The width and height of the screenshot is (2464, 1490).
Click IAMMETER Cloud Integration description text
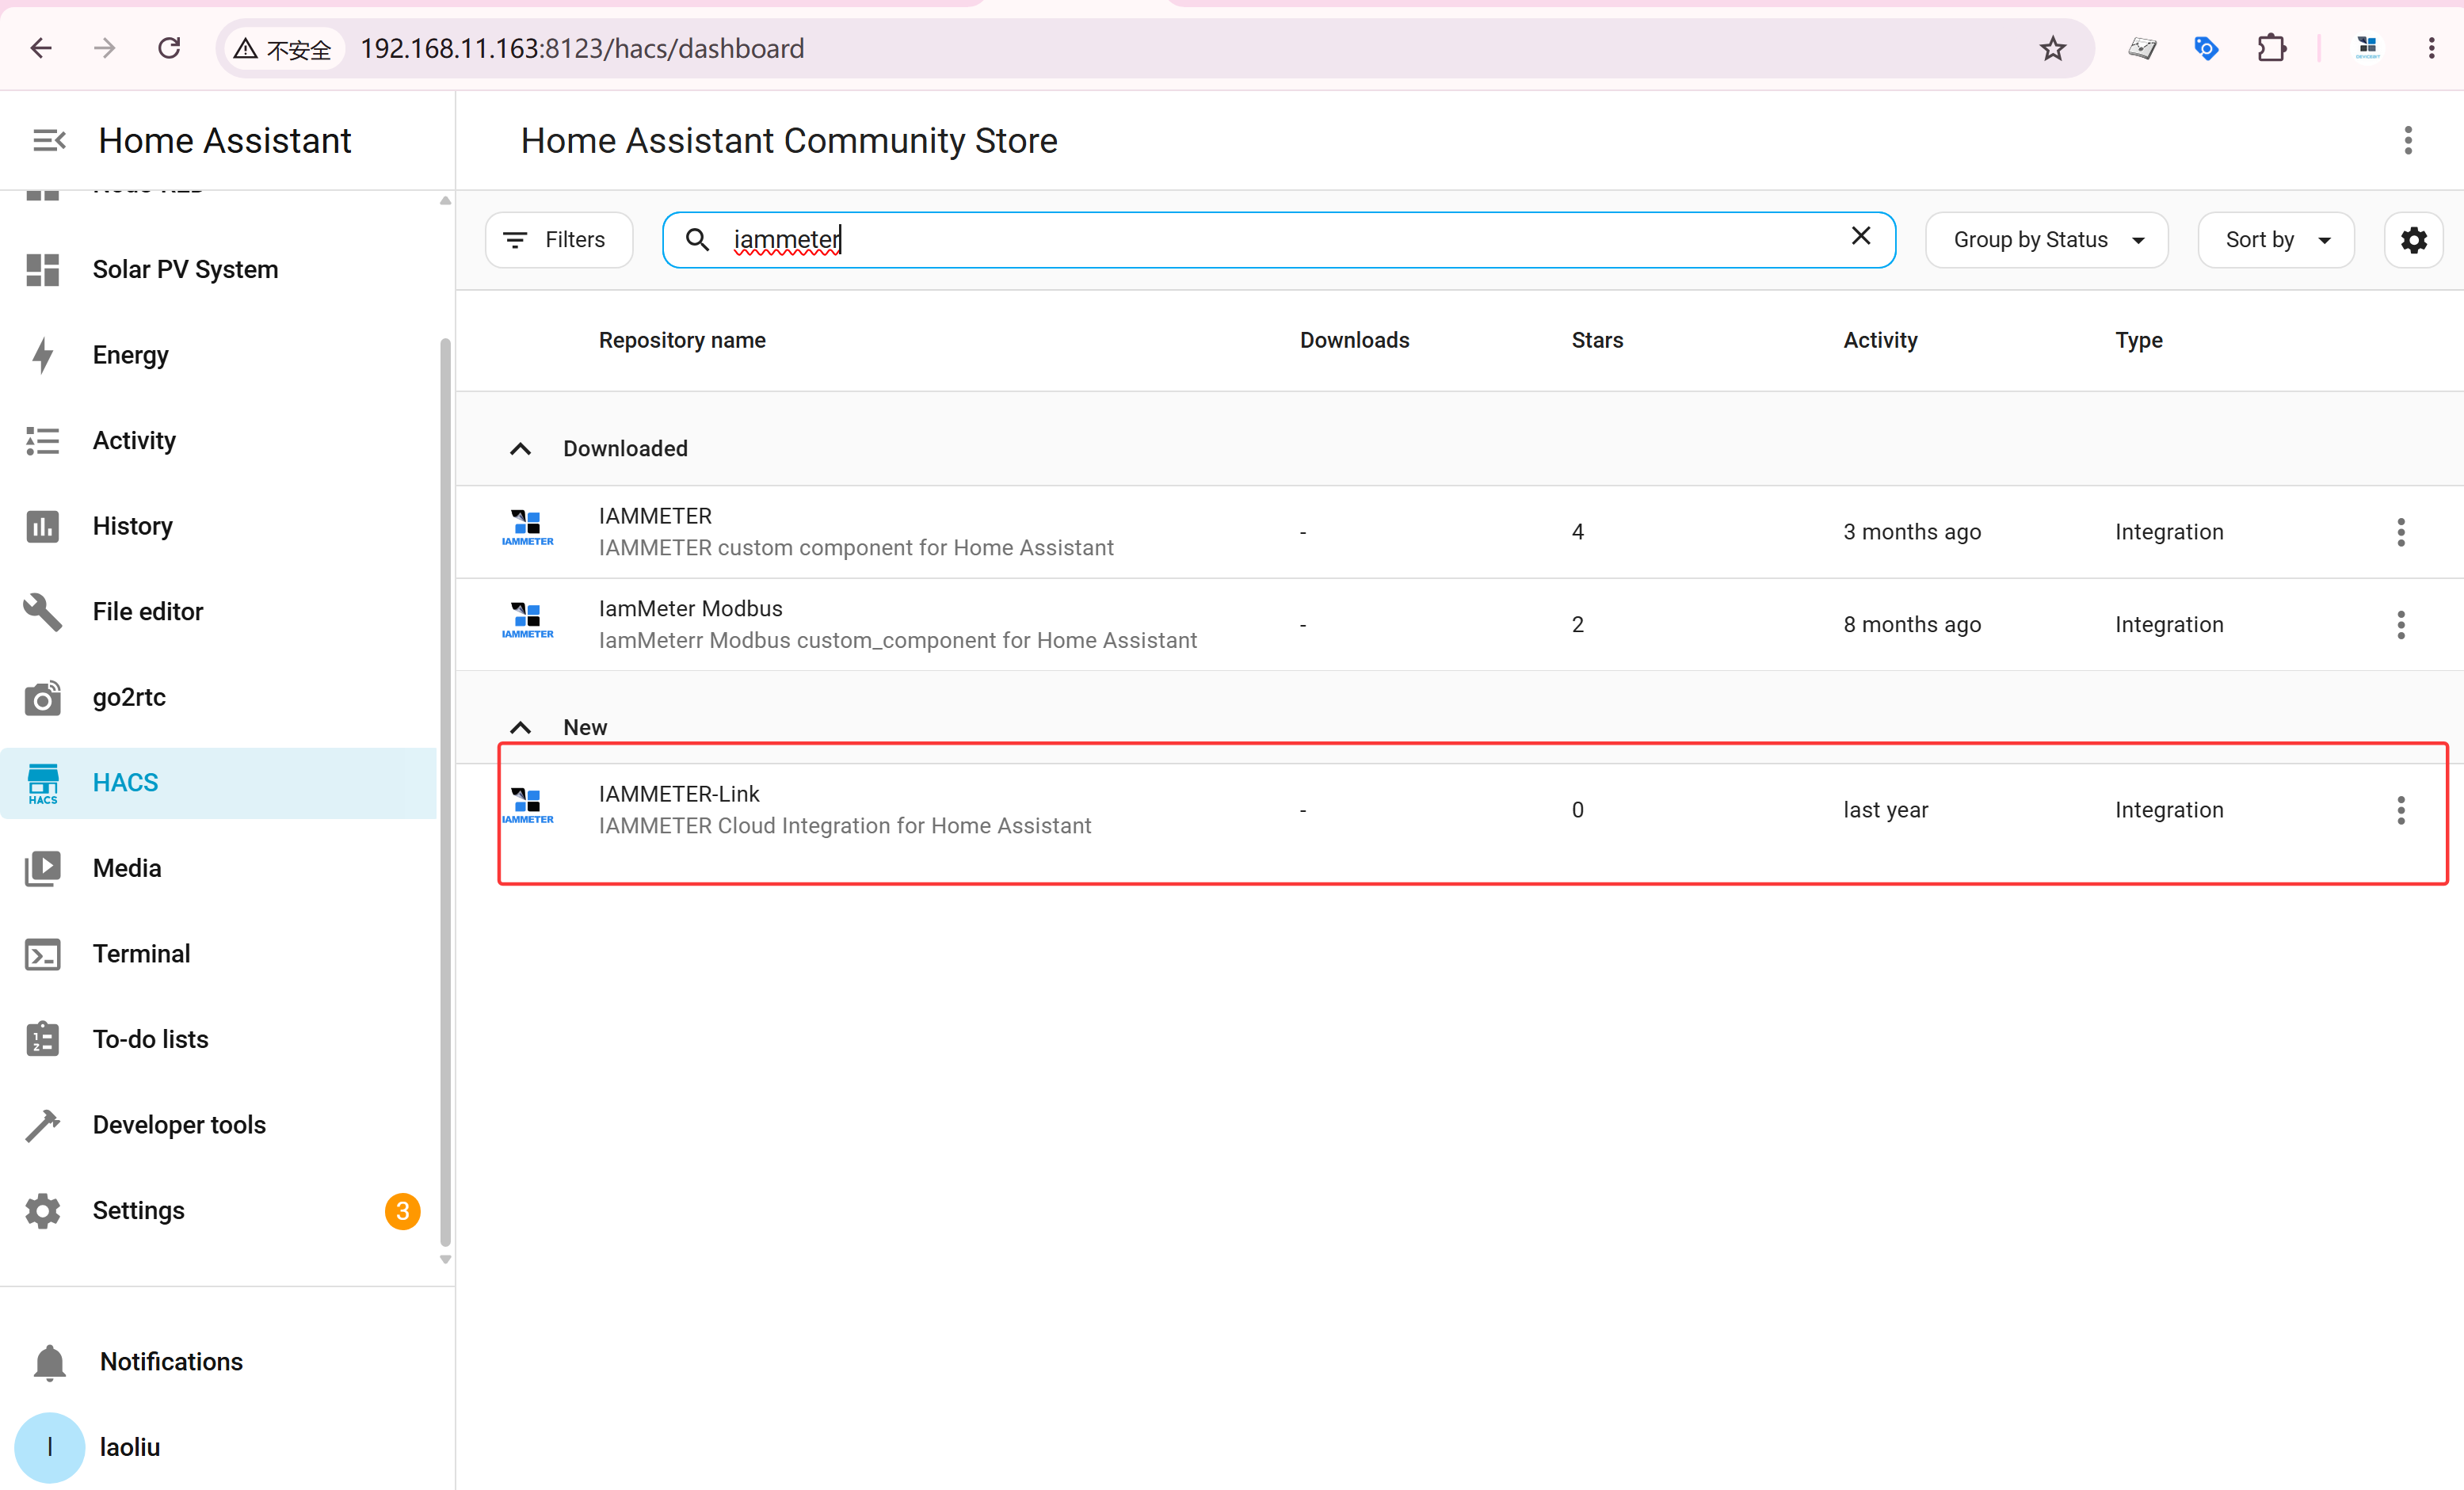click(845, 826)
